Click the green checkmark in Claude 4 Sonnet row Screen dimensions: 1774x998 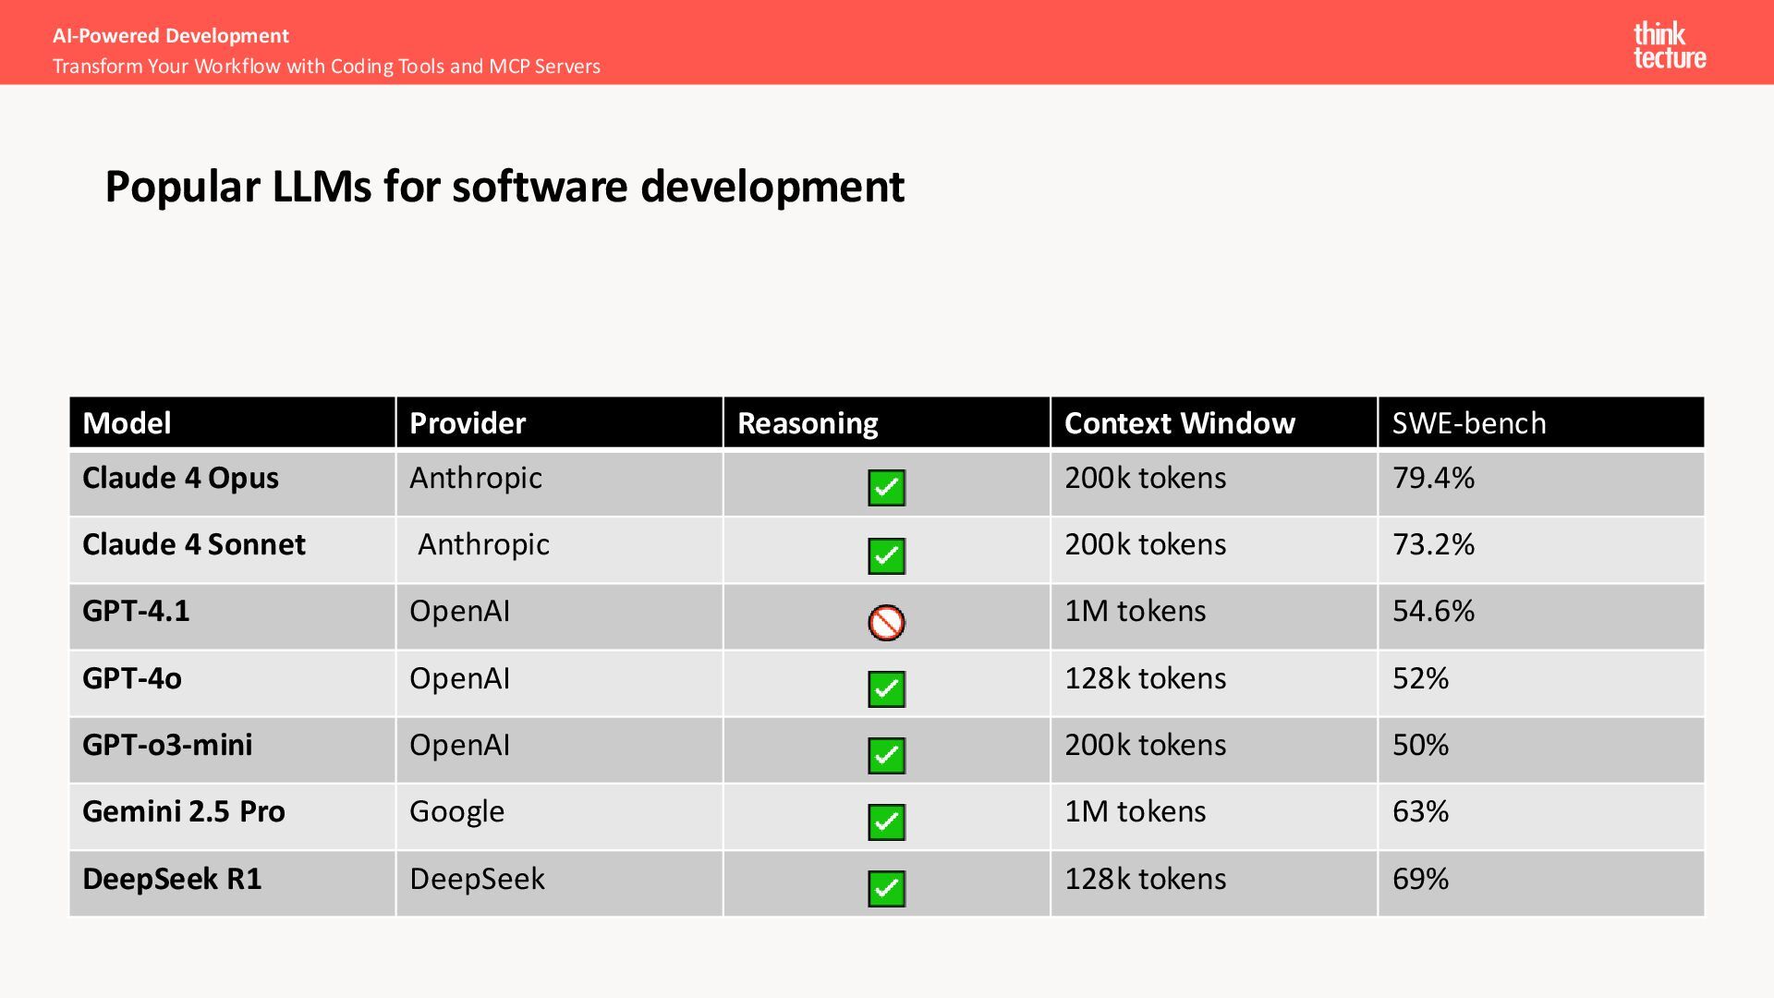887,556
